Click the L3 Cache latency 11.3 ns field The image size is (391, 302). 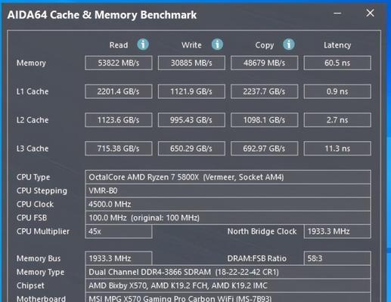(337, 149)
